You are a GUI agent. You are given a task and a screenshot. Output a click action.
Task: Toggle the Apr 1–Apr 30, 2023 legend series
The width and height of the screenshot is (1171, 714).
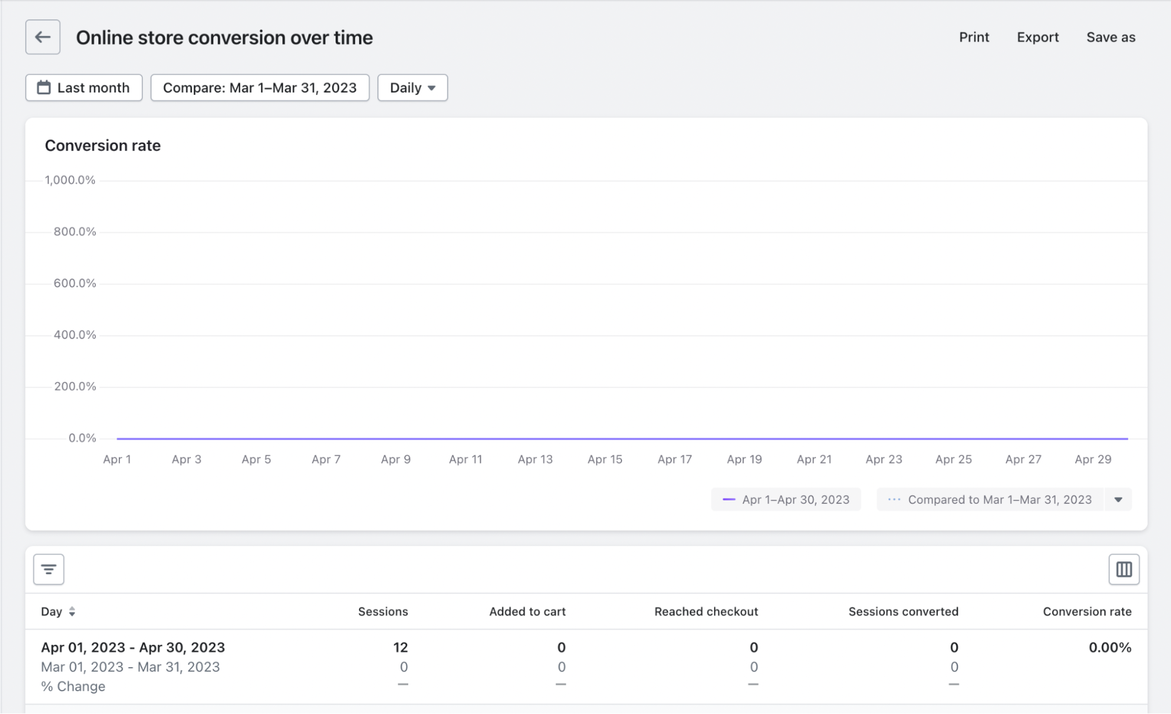(x=786, y=500)
